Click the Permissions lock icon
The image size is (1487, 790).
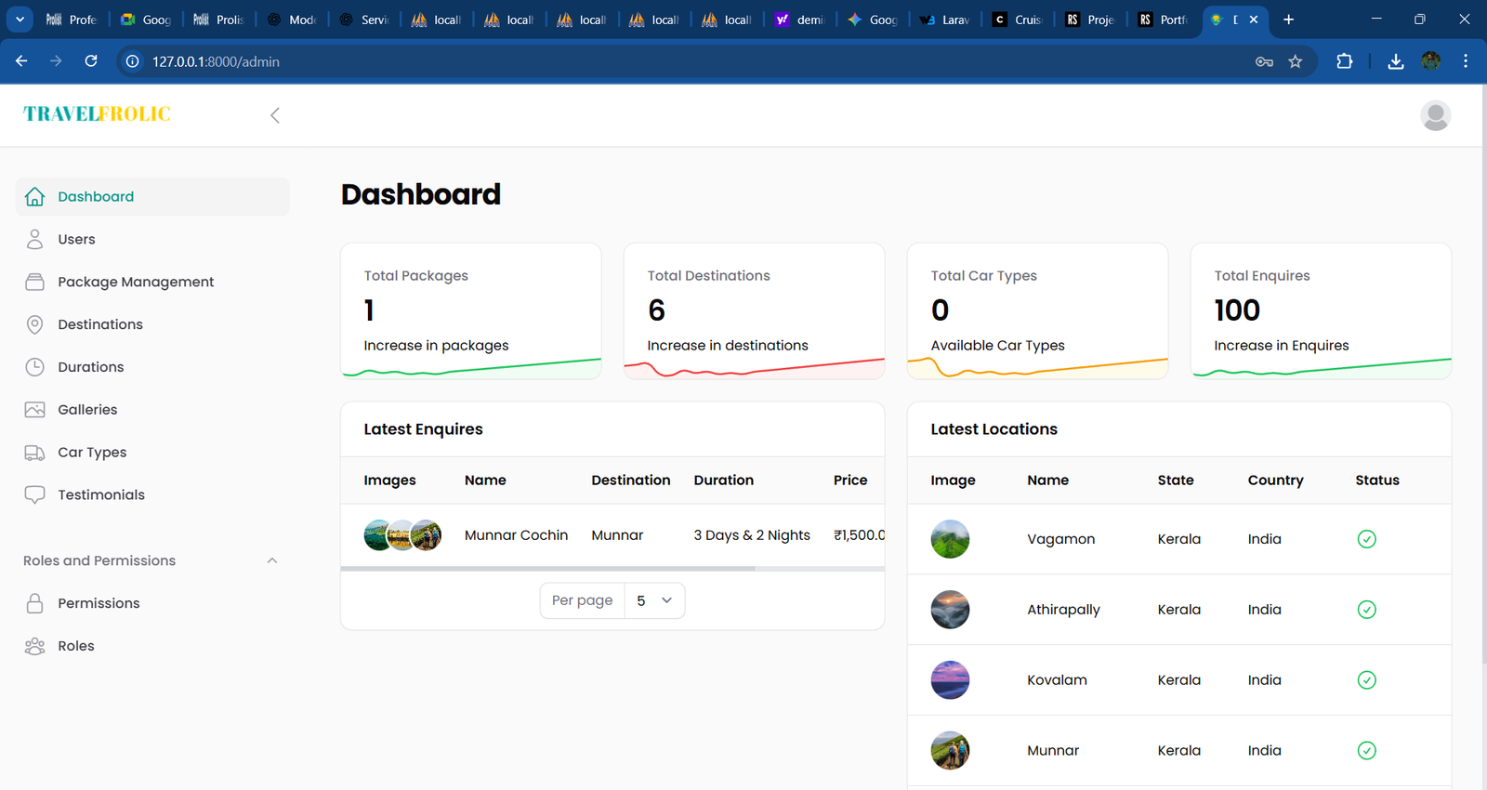(x=34, y=603)
